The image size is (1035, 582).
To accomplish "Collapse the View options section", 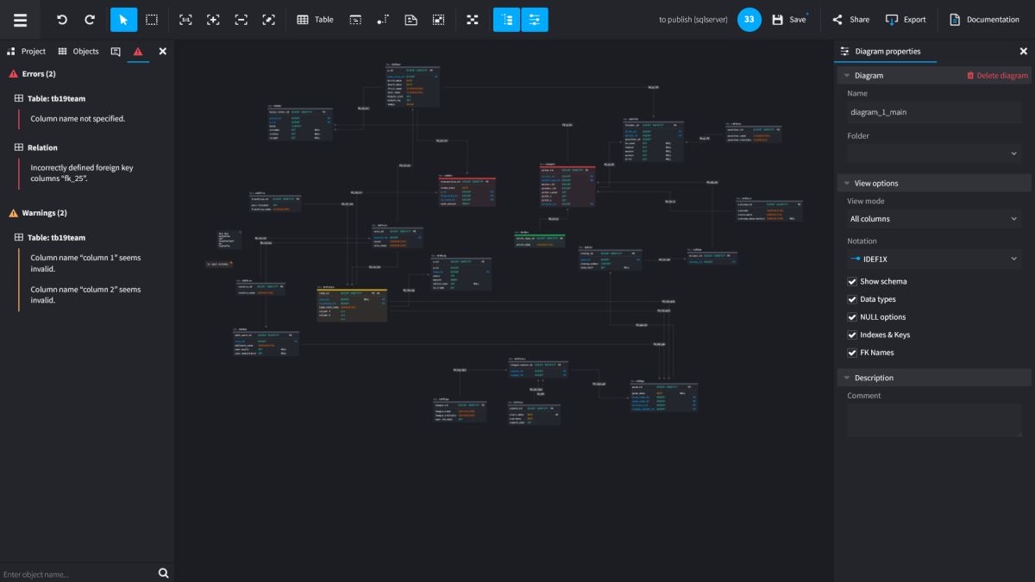I will tap(847, 182).
